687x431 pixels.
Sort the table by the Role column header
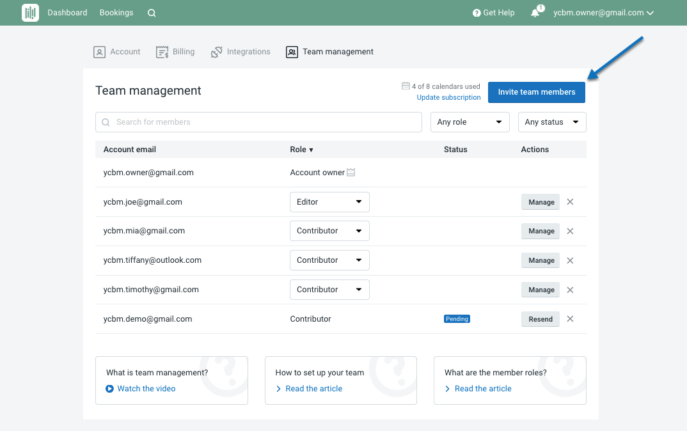pos(301,149)
